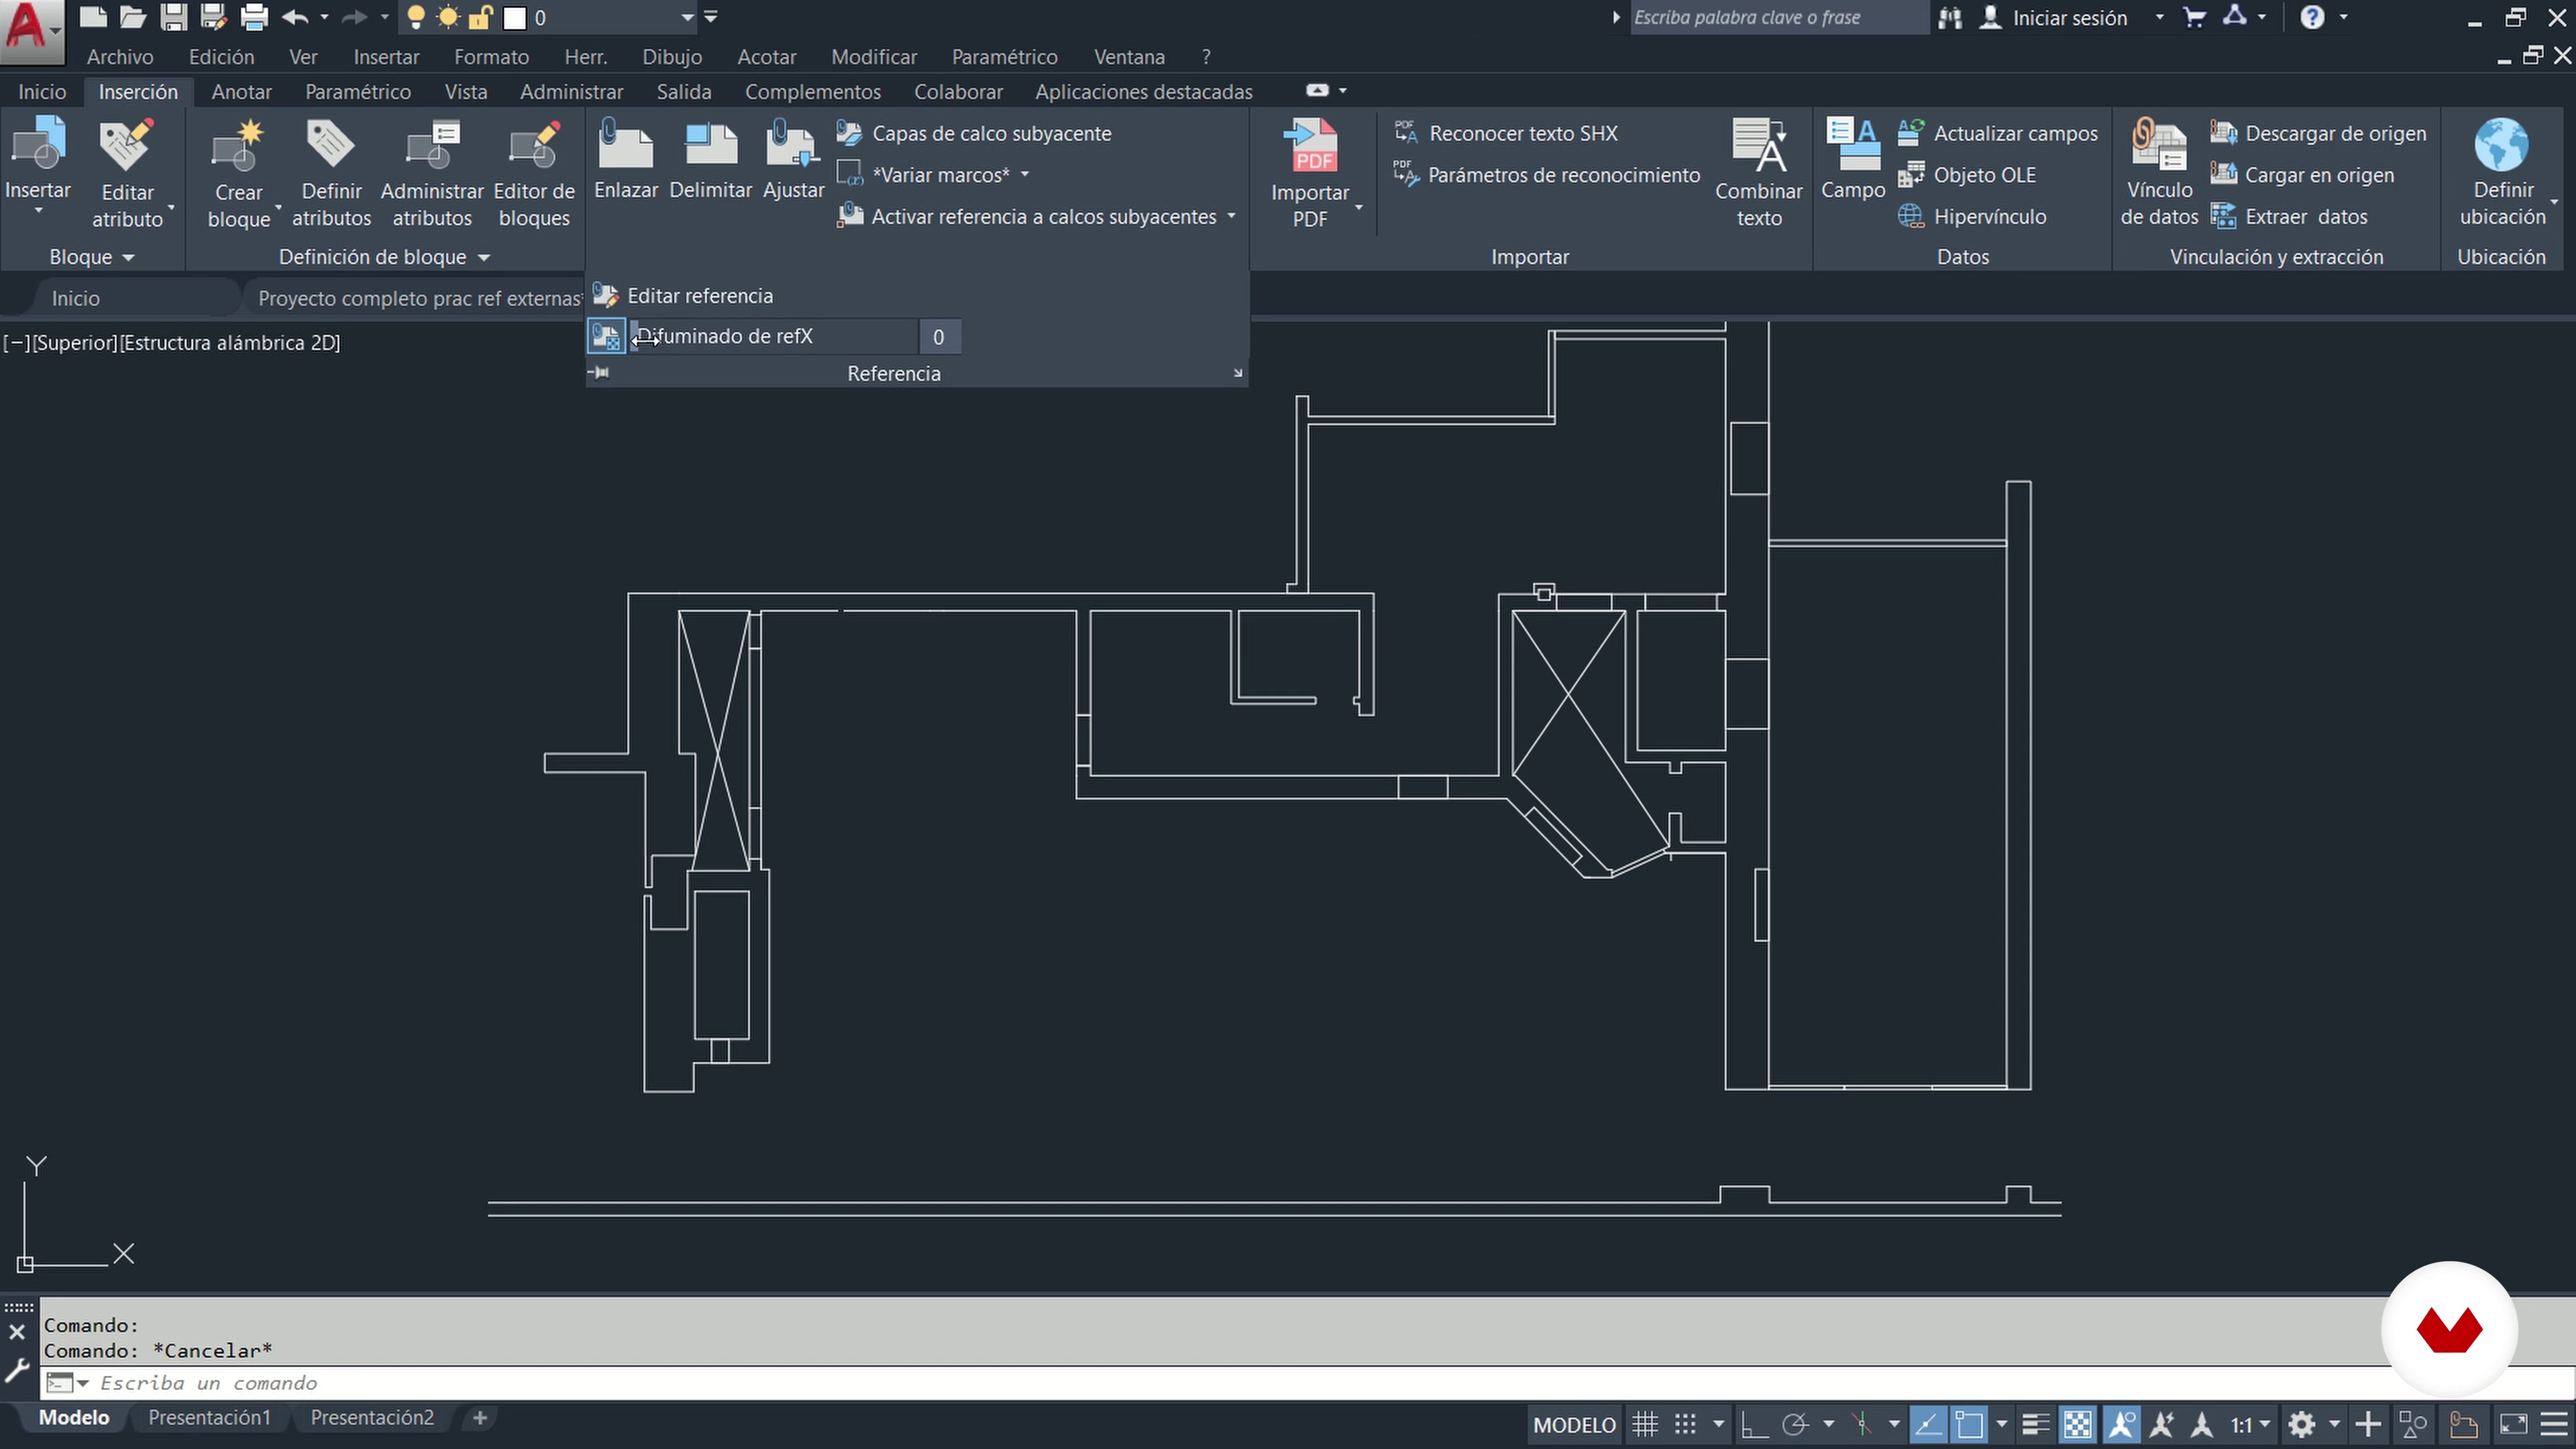The height and width of the screenshot is (1449, 2576).
Task: Click the Enlazar attach icon
Action: tap(625, 145)
